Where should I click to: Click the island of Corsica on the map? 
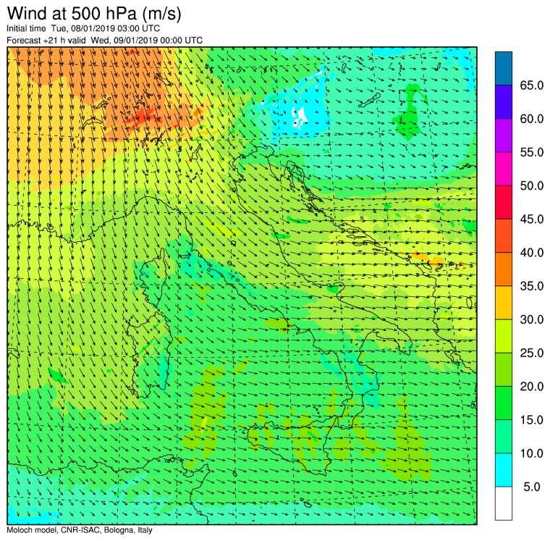pos(152,277)
